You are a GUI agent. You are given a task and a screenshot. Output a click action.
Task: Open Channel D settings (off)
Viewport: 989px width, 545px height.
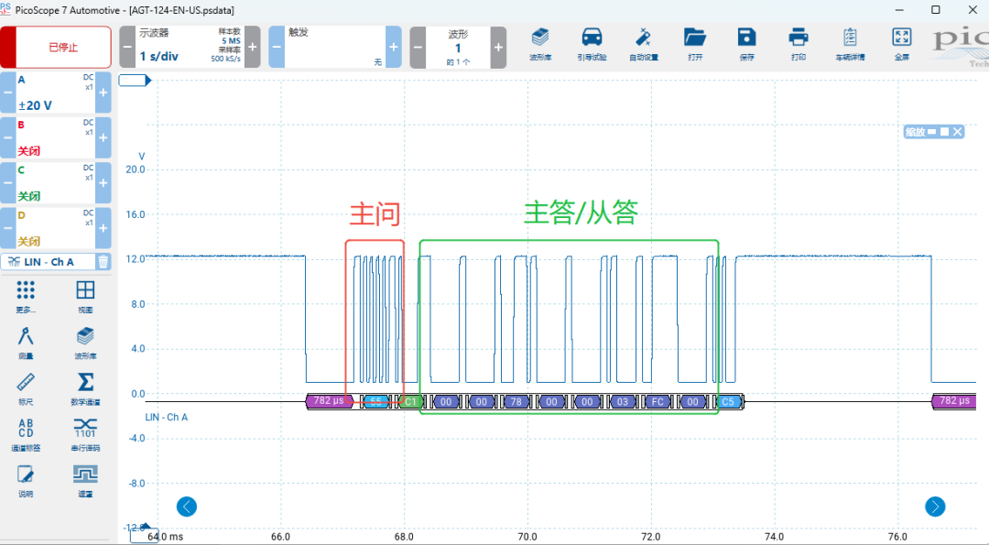coord(56,228)
